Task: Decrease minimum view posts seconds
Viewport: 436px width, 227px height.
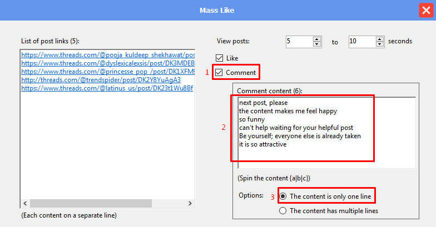Action: [x=317, y=44]
